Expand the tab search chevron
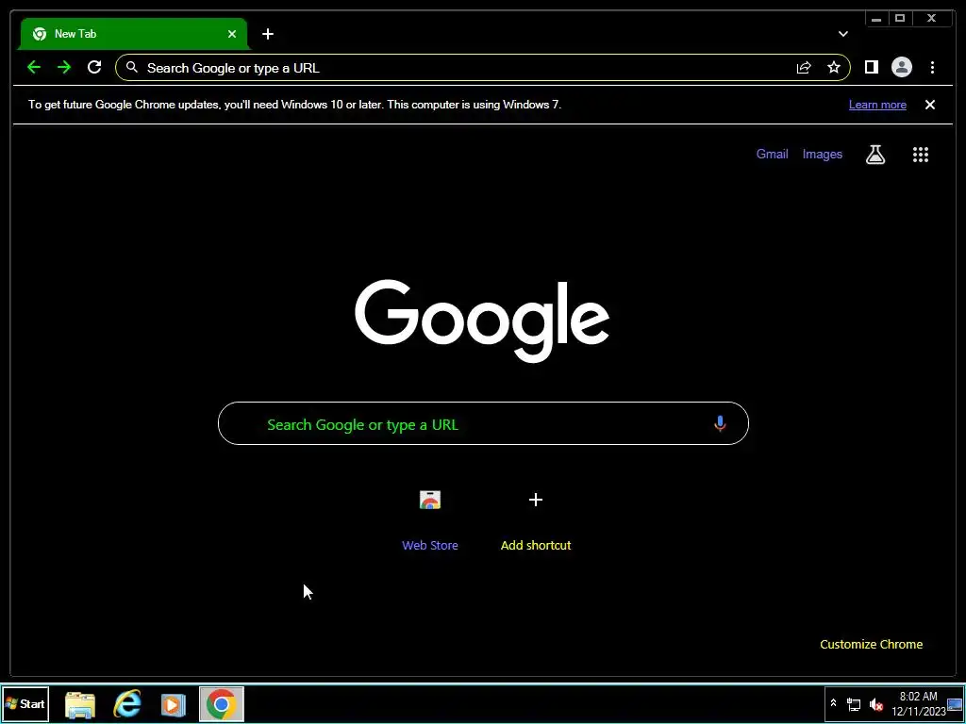 click(842, 34)
